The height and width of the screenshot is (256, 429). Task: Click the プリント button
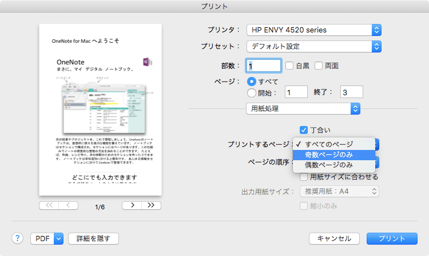(392, 239)
